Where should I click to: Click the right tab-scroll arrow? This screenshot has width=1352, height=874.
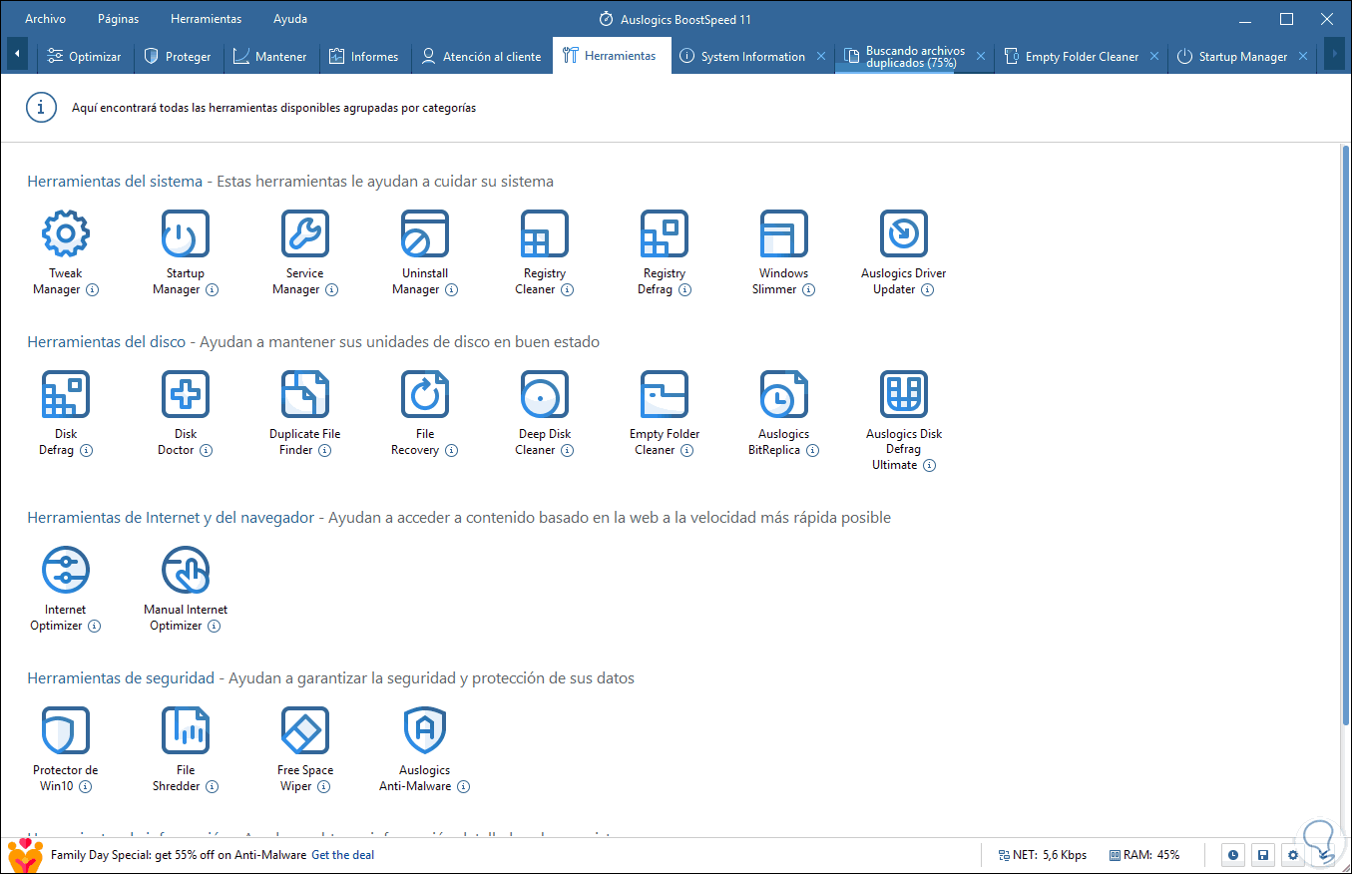[1334, 55]
